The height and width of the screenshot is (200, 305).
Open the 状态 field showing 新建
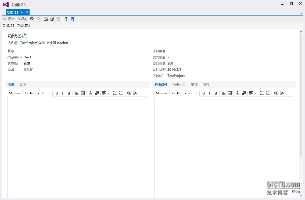27,63
